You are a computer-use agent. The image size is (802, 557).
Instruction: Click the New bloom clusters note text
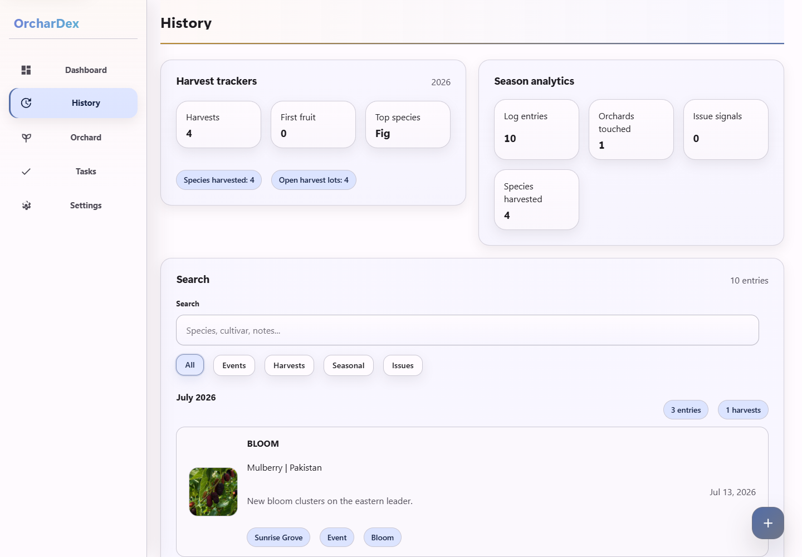click(330, 501)
